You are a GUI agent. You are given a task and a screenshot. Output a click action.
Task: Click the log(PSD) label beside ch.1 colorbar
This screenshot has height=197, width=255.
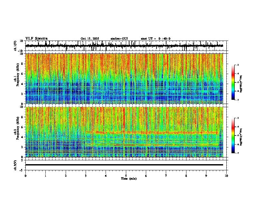pos(241,84)
